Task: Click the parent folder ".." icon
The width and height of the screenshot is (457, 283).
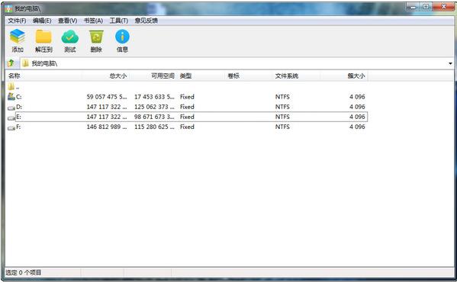Action: pos(11,86)
